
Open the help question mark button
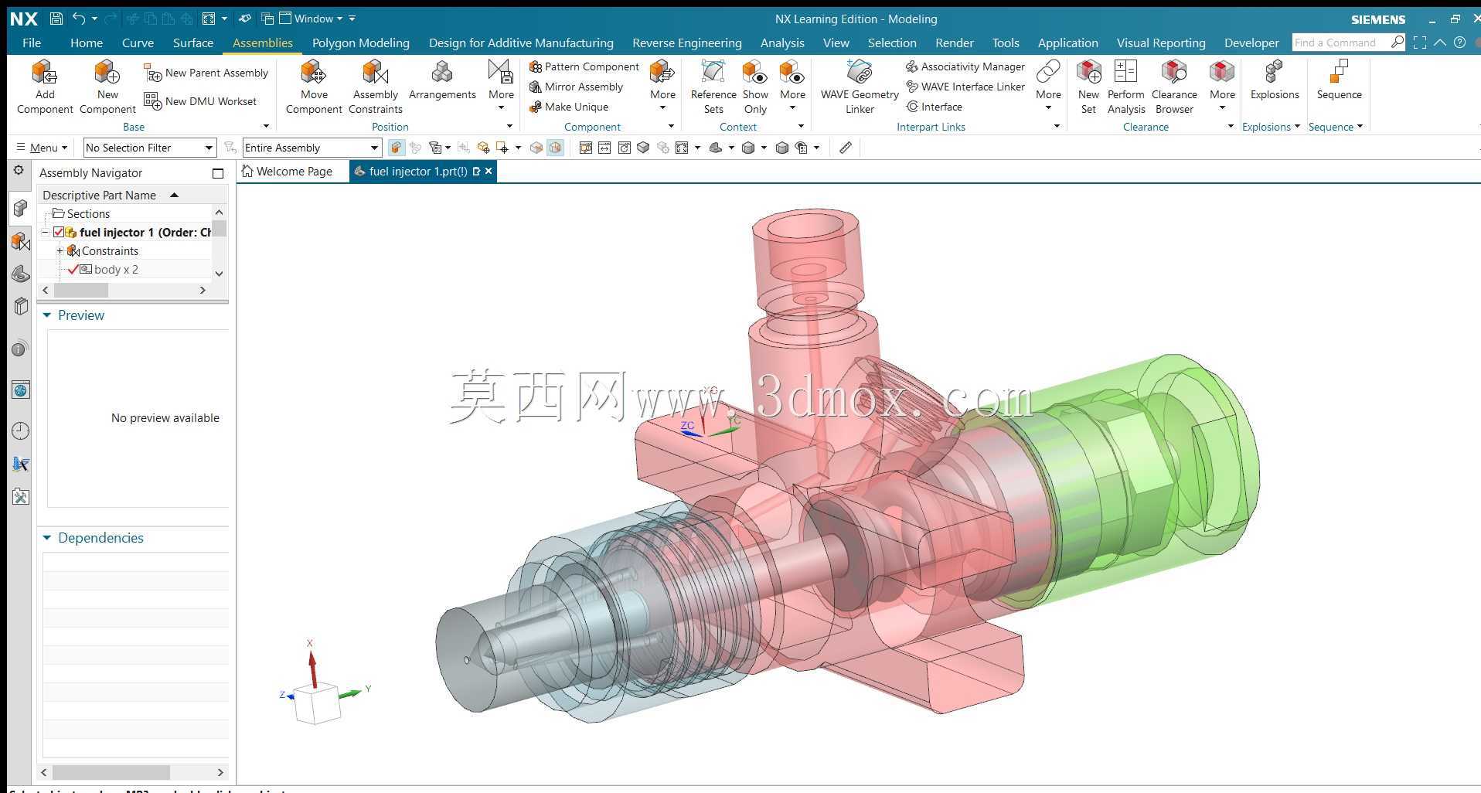coord(1460,43)
